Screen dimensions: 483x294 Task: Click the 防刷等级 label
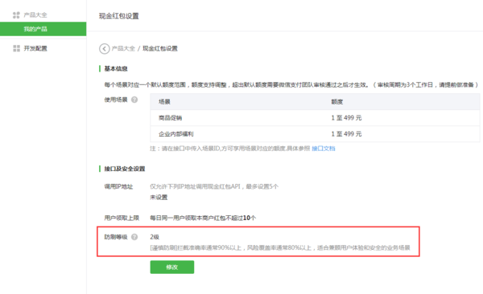click(x=116, y=237)
